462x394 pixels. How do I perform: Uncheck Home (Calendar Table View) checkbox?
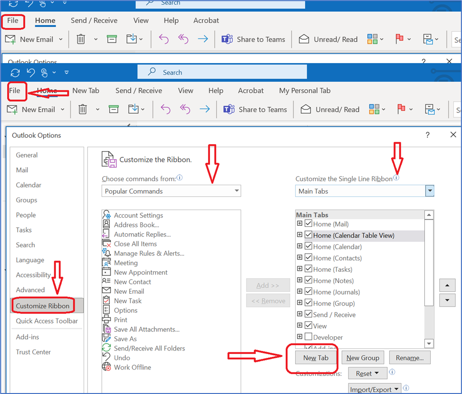pos(308,235)
